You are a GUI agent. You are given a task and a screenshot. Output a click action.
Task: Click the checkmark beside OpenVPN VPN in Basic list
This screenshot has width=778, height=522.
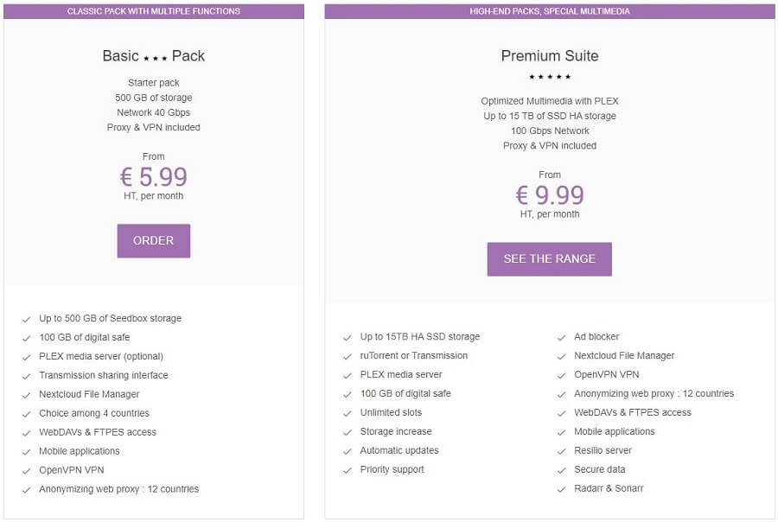click(x=26, y=471)
